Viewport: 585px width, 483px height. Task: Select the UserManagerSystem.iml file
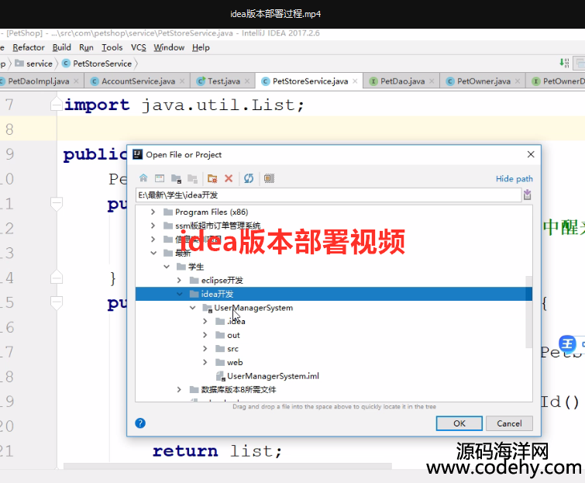coord(272,376)
